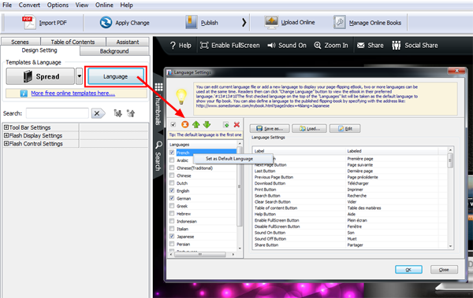
Task: Clear search with the X button
Action: (98, 113)
